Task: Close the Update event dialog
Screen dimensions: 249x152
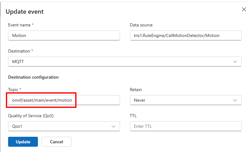Action: [x=244, y=9]
